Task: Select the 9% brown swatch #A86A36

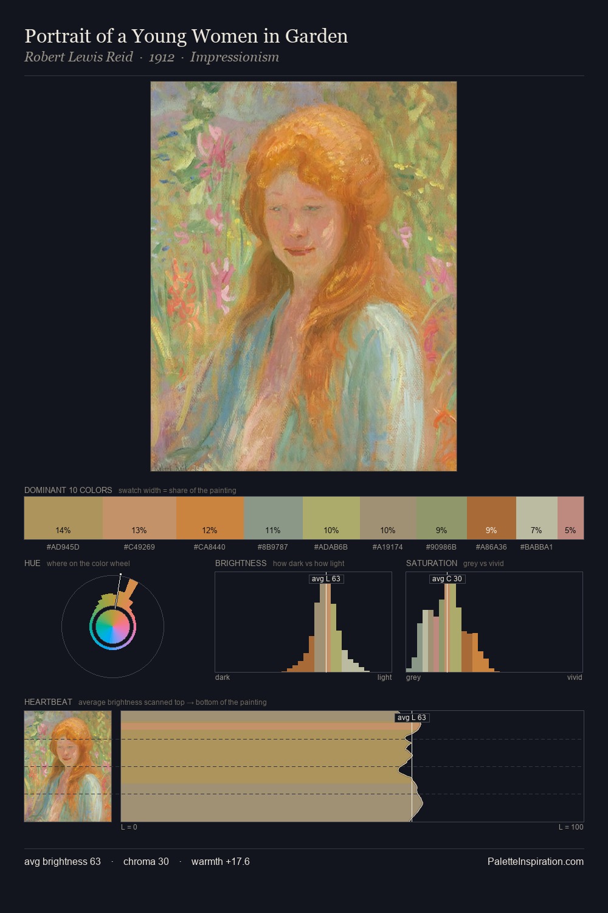Action: (491, 518)
